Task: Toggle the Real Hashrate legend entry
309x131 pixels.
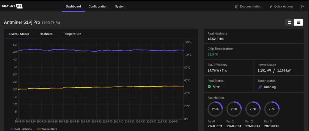Action: coord(21,129)
